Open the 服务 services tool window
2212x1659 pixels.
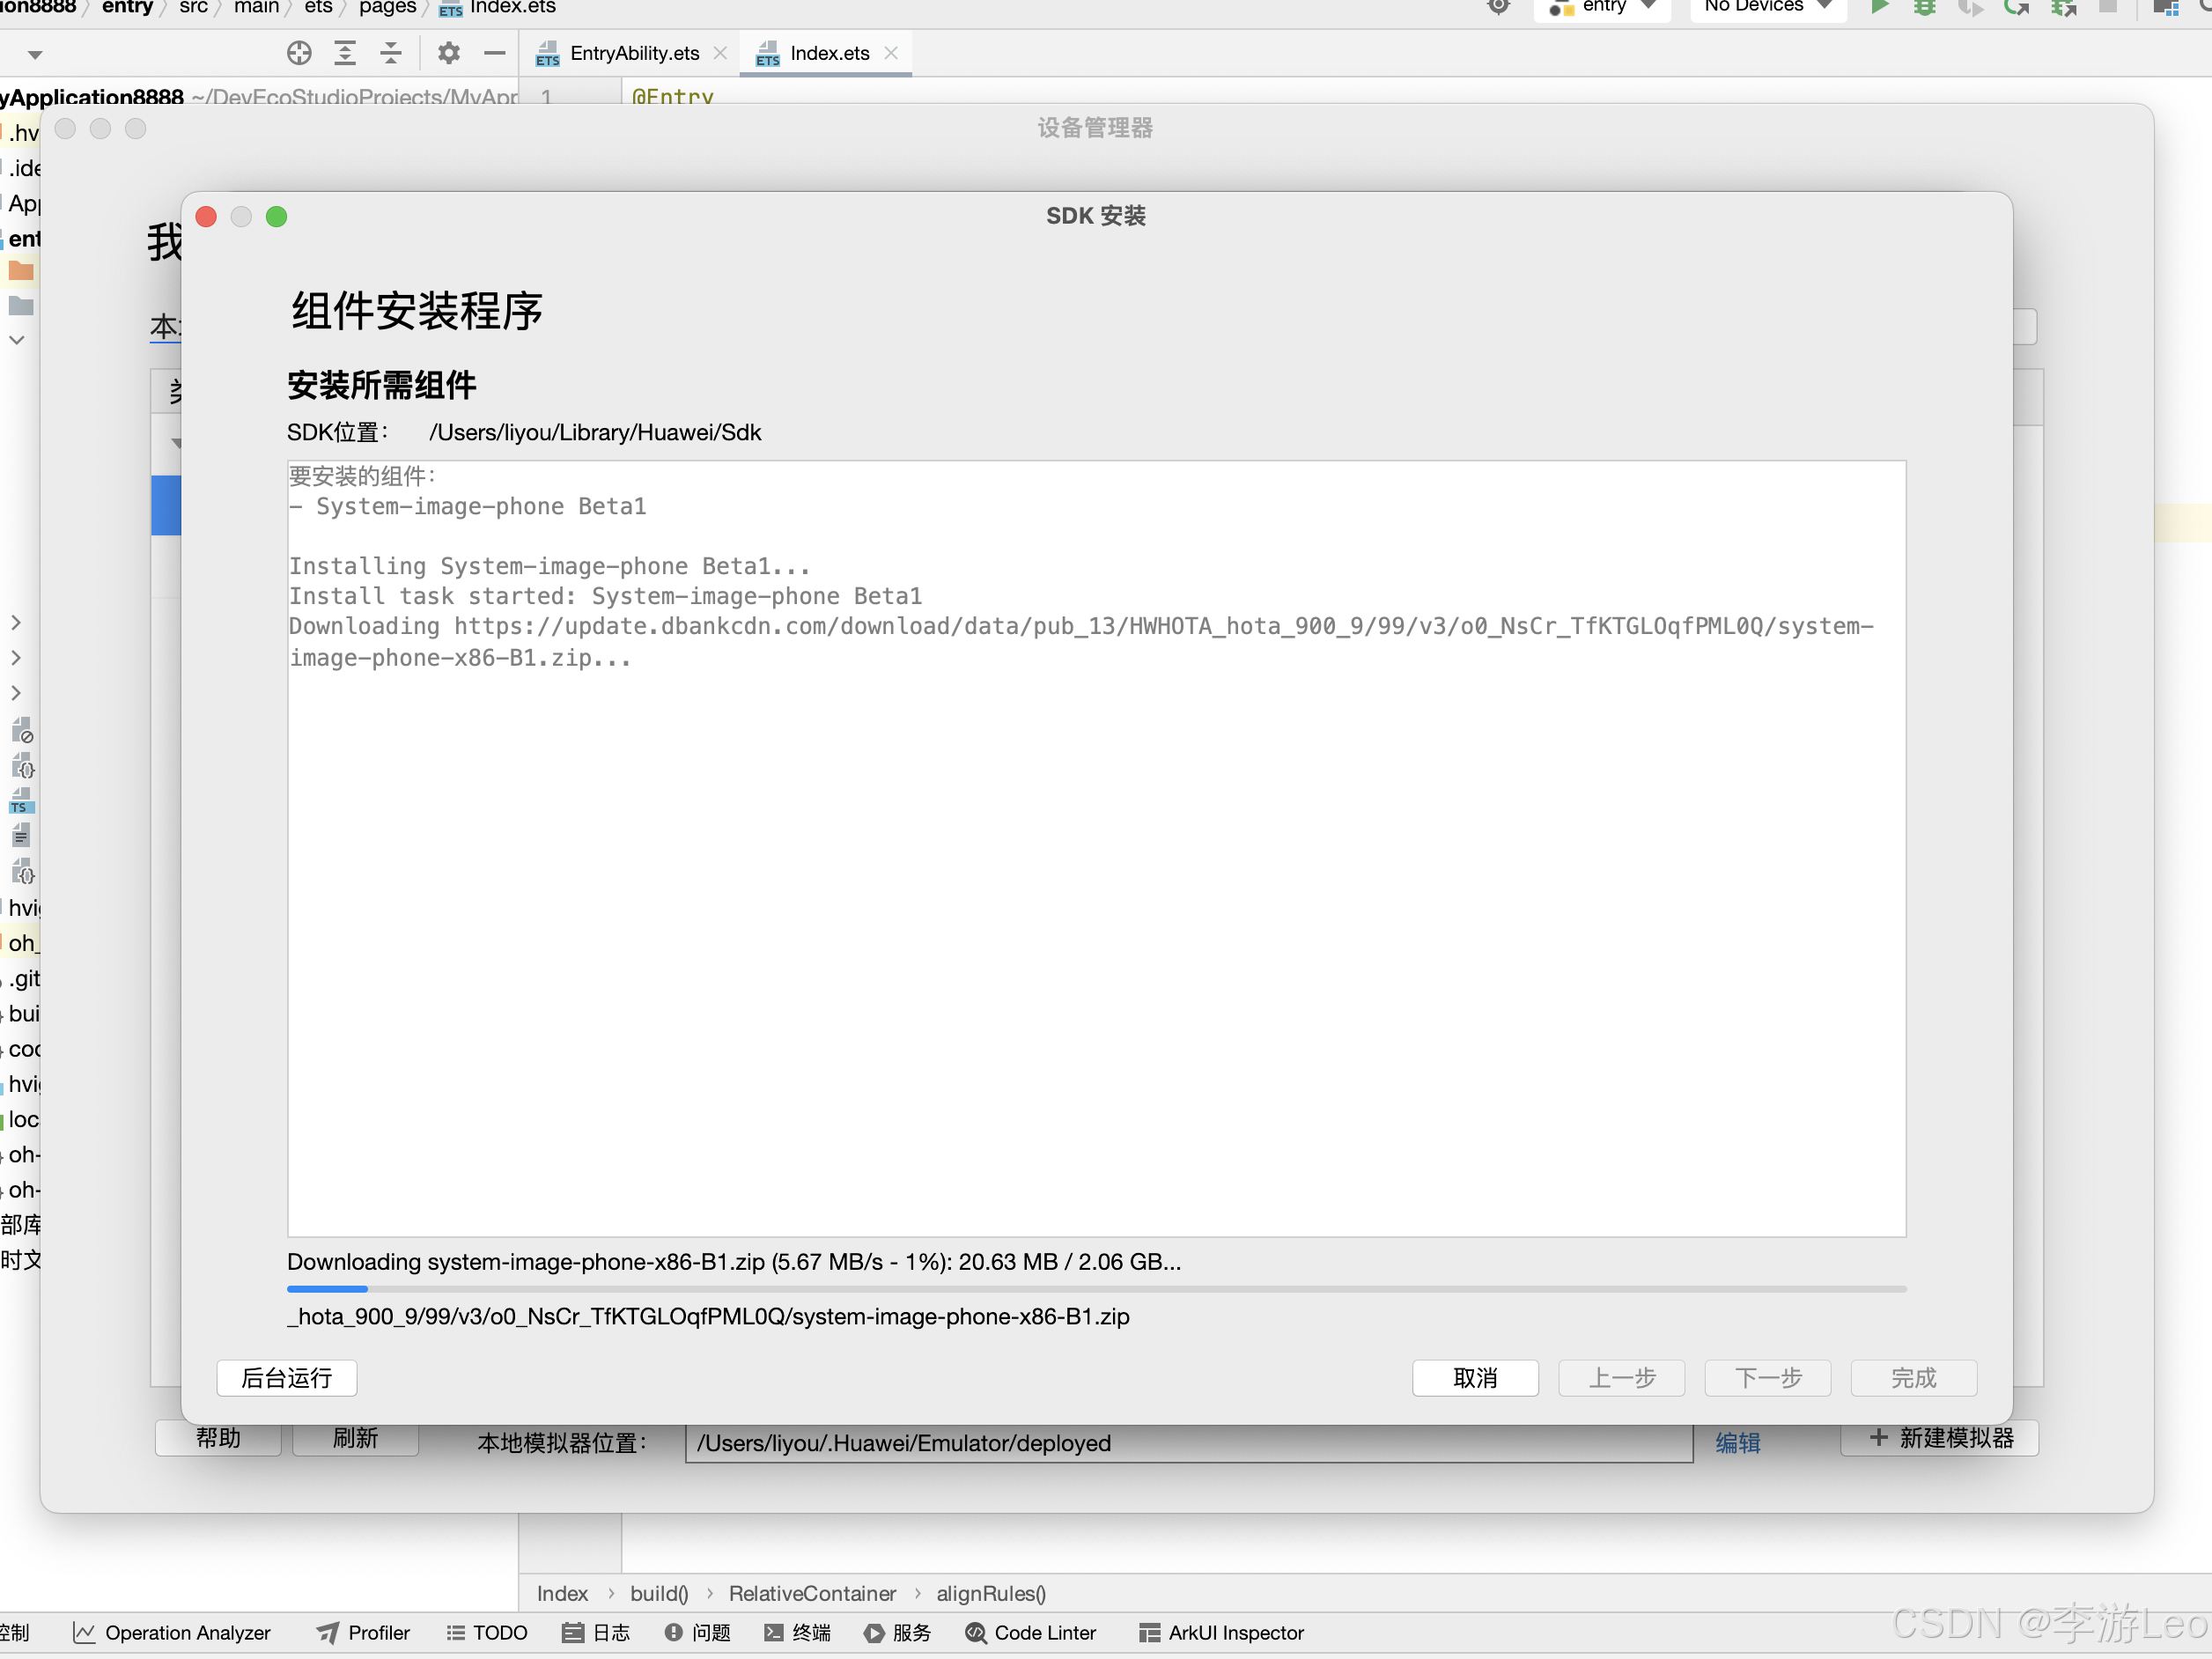[898, 1633]
